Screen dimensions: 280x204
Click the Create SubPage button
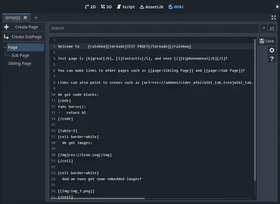[24, 37]
